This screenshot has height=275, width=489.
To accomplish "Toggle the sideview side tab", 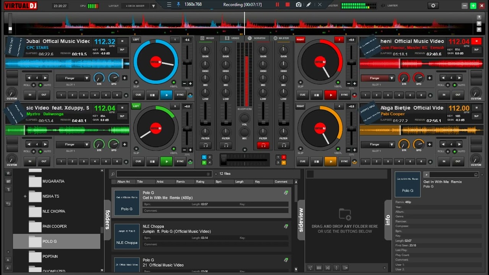I will (x=301, y=220).
